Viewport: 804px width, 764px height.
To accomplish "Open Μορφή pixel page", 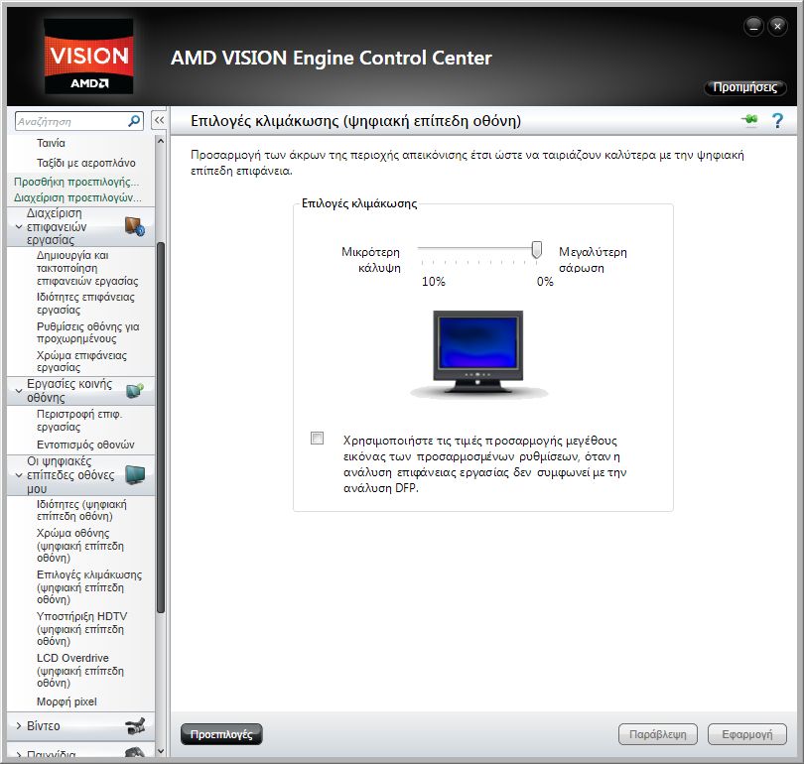I will coord(67,701).
